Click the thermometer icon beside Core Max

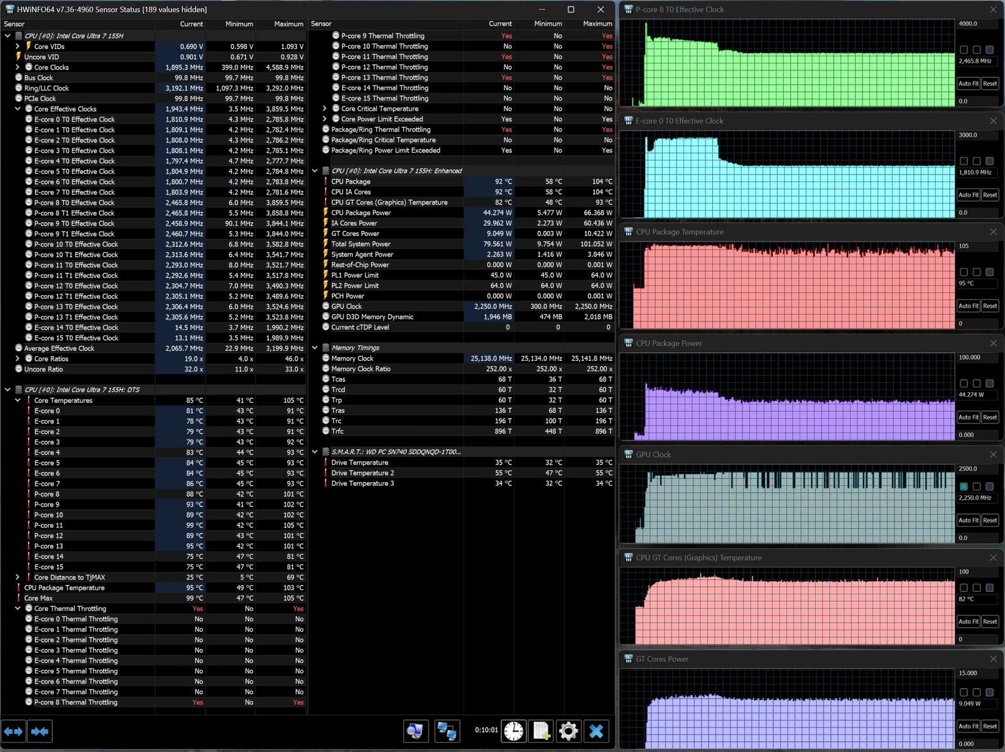tap(18, 598)
